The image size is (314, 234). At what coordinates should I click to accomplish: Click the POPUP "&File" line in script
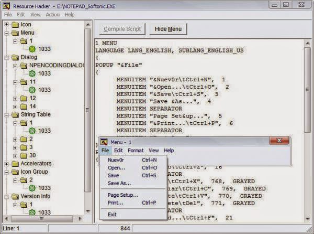(x=119, y=65)
